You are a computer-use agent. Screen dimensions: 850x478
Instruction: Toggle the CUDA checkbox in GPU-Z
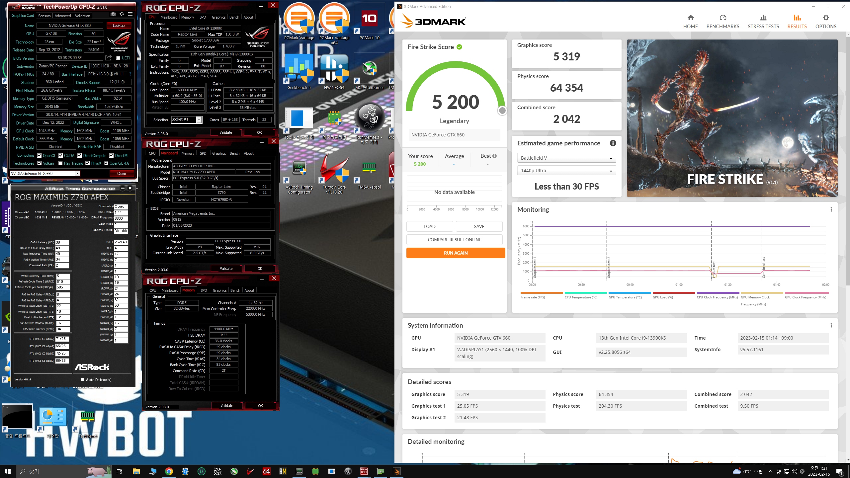coord(61,156)
